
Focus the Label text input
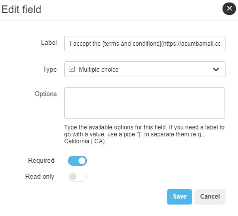tap(145, 43)
